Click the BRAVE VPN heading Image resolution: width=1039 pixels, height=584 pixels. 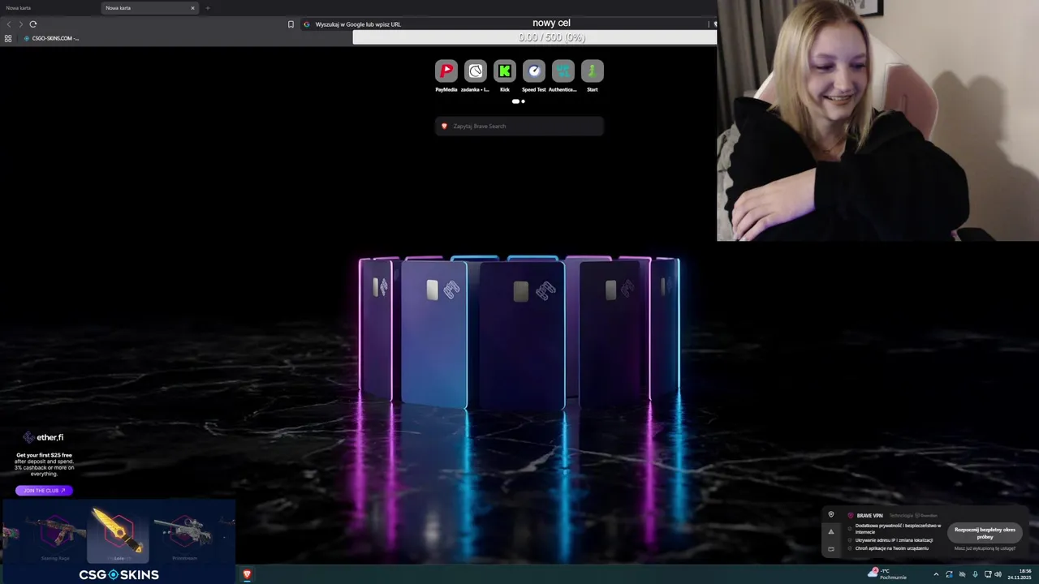[x=869, y=515]
